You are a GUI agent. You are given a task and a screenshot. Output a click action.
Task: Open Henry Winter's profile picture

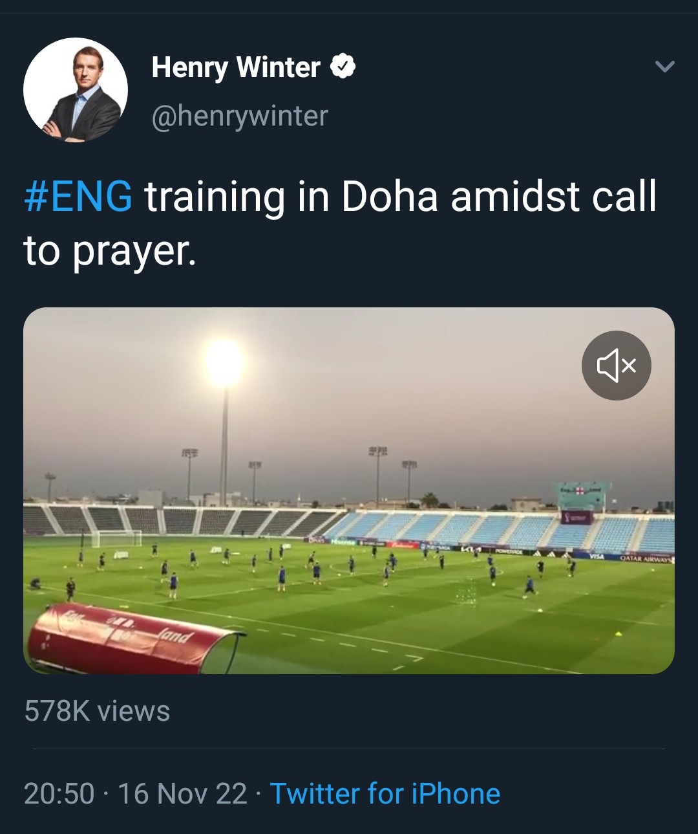coord(76,91)
